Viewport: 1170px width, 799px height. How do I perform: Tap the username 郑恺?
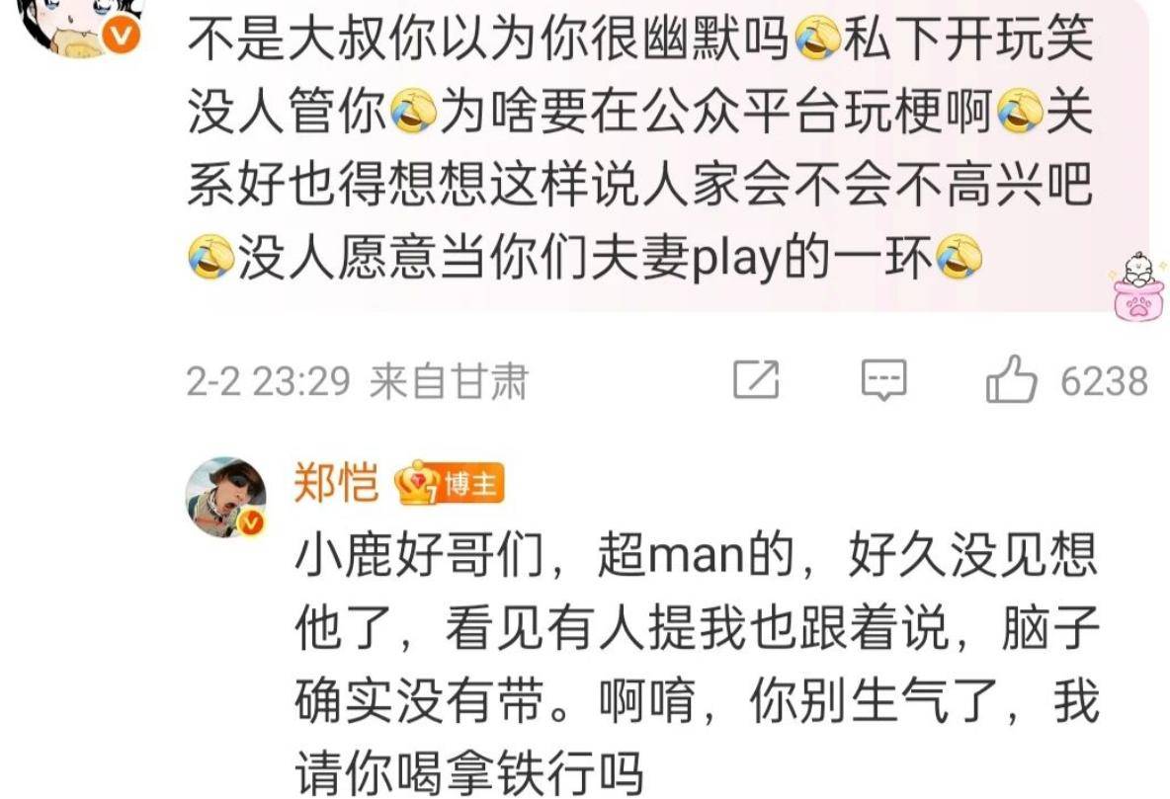(337, 483)
